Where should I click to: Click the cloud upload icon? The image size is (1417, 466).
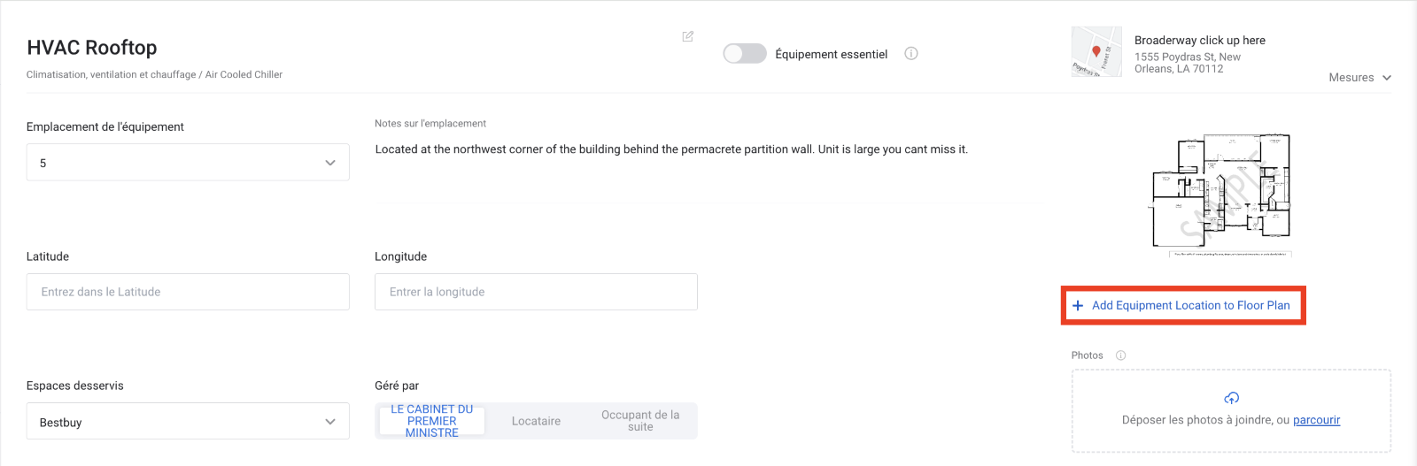point(1231,398)
